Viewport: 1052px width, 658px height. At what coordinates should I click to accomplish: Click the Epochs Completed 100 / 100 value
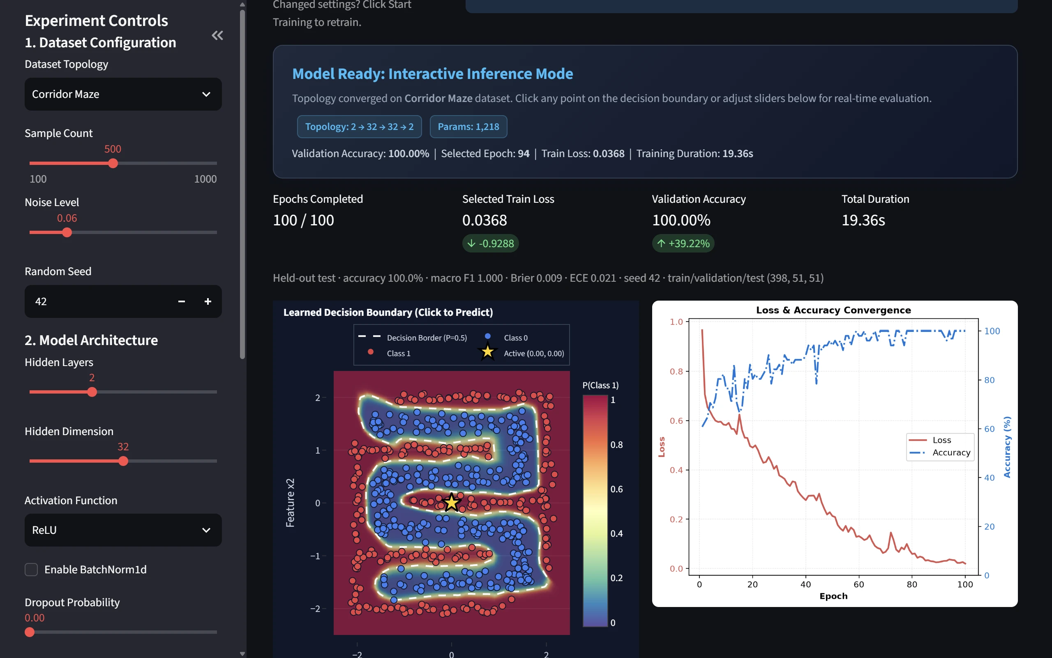click(x=303, y=220)
